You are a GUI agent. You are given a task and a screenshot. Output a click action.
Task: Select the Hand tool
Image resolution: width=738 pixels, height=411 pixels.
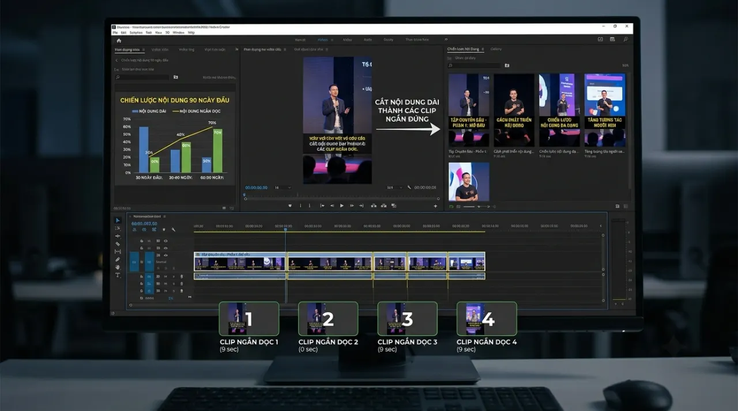(x=118, y=267)
